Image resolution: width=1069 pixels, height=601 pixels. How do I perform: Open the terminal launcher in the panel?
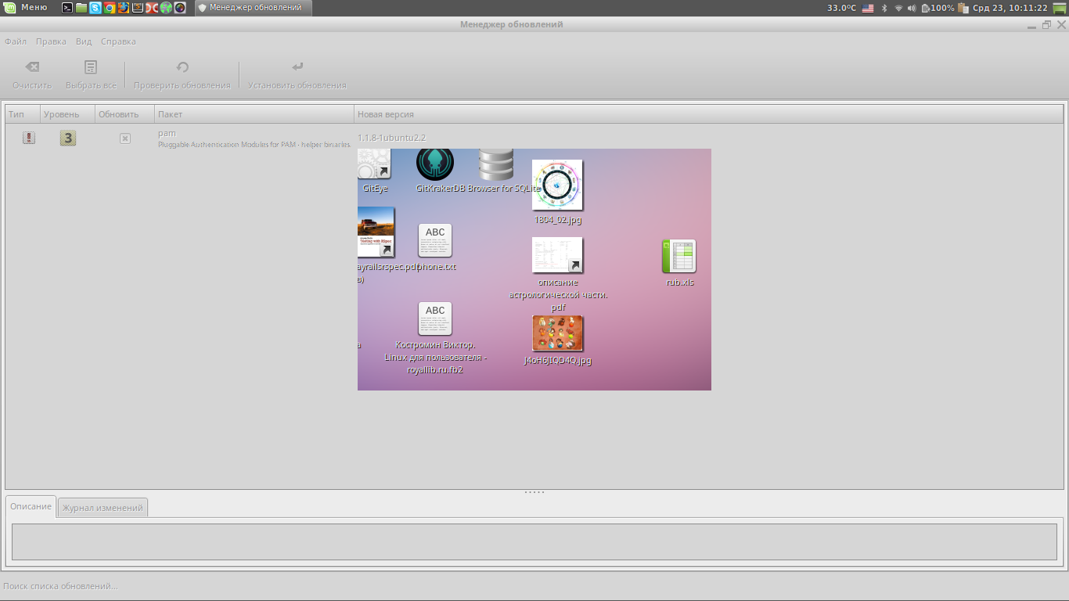[67, 8]
